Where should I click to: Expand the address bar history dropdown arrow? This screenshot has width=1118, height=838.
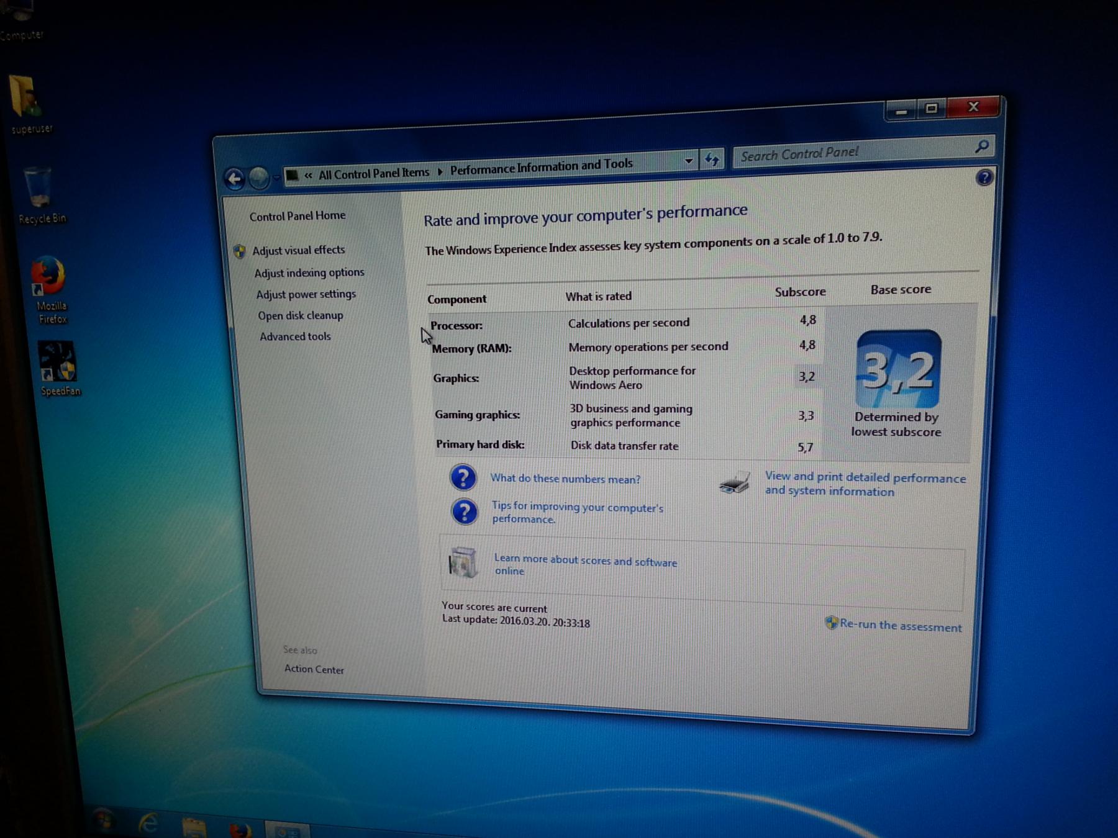click(688, 161)
